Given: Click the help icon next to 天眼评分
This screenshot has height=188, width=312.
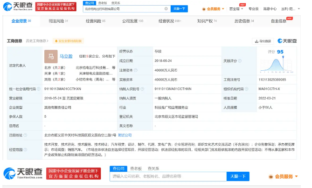Looking at the screenshot, I should pos(240,61).
